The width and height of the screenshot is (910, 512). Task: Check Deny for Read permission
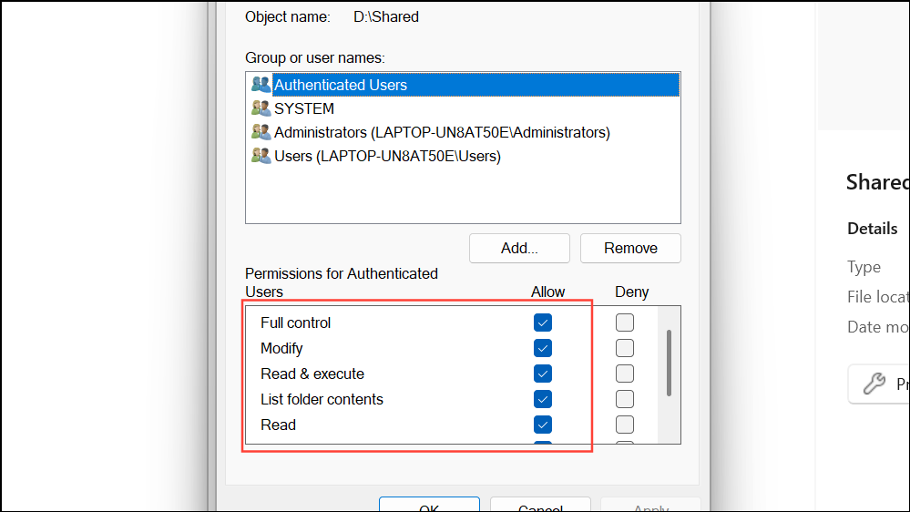624,425
